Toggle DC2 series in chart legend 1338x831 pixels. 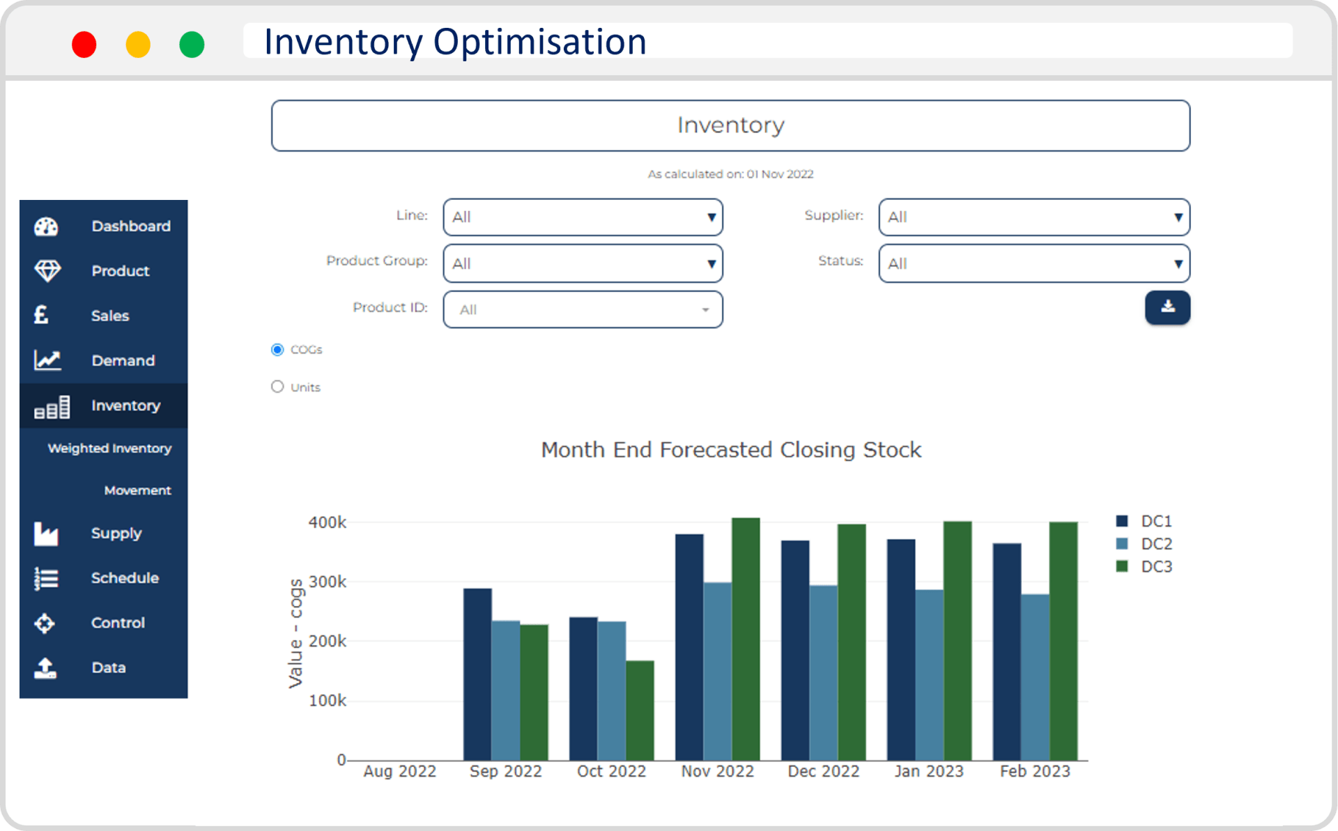(1155, 544)
